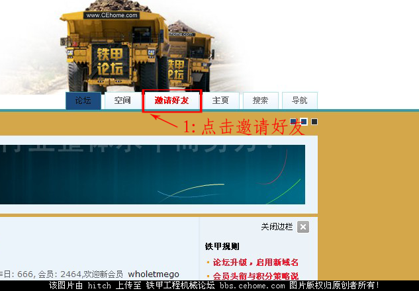This screenshot has height=291, width=419.
Task: Open the 论坛 navigation tab
Action: point(83,101)
